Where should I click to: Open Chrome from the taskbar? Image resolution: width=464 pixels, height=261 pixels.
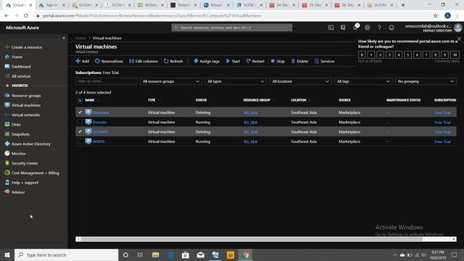click(x=246, y=254)
